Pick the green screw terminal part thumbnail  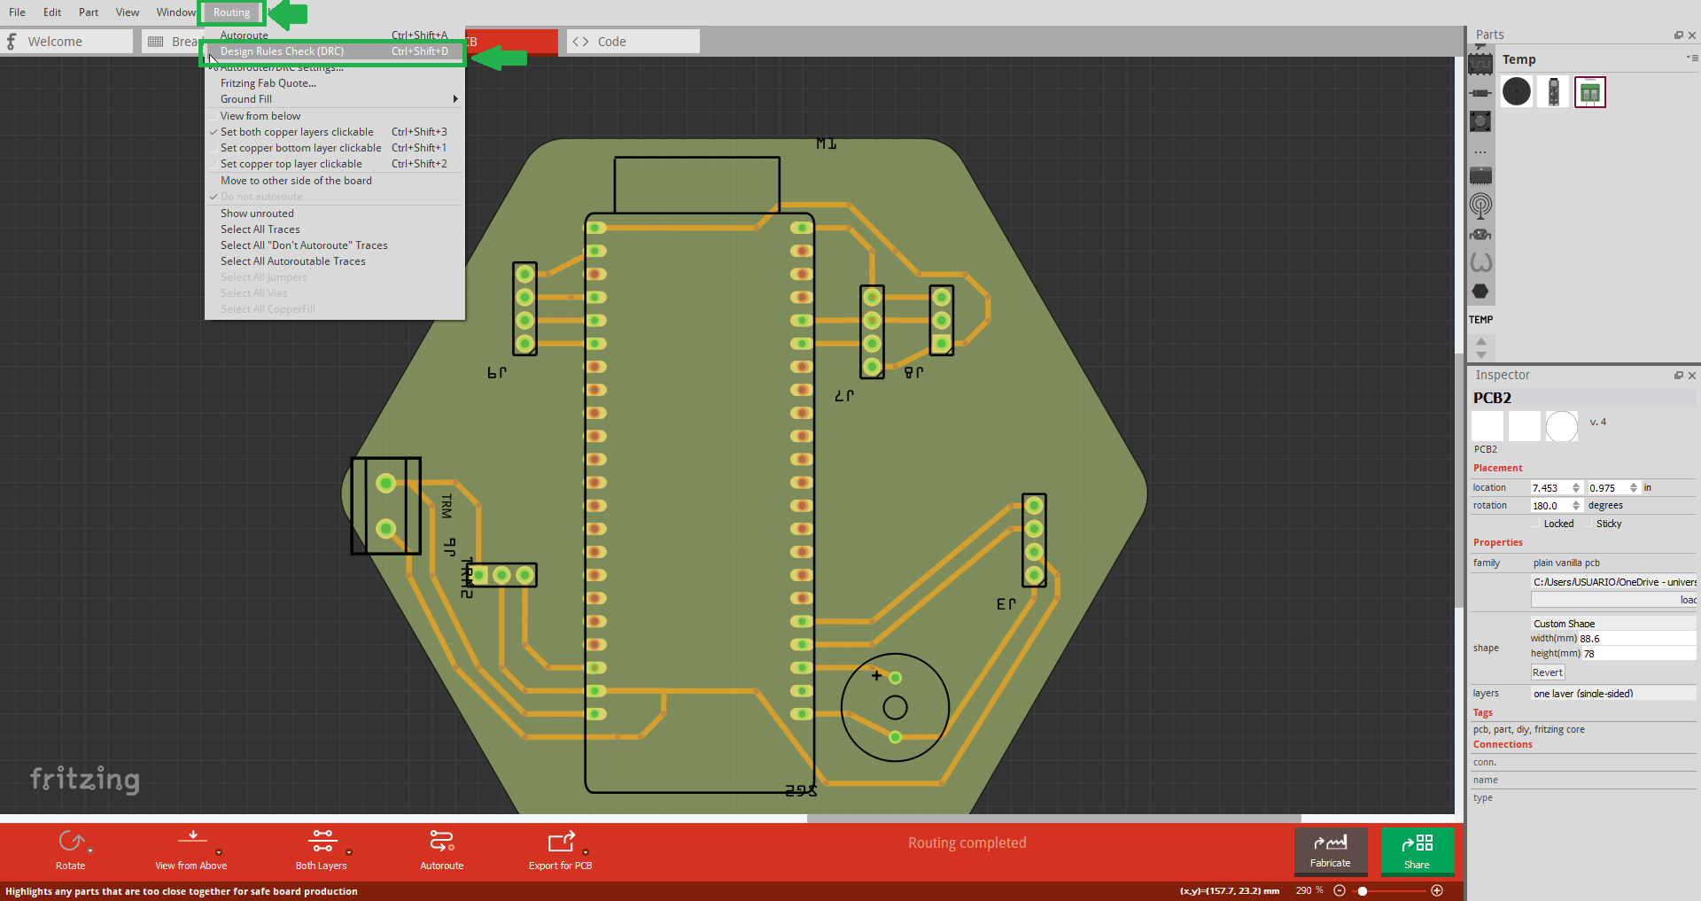[1590, 91]
